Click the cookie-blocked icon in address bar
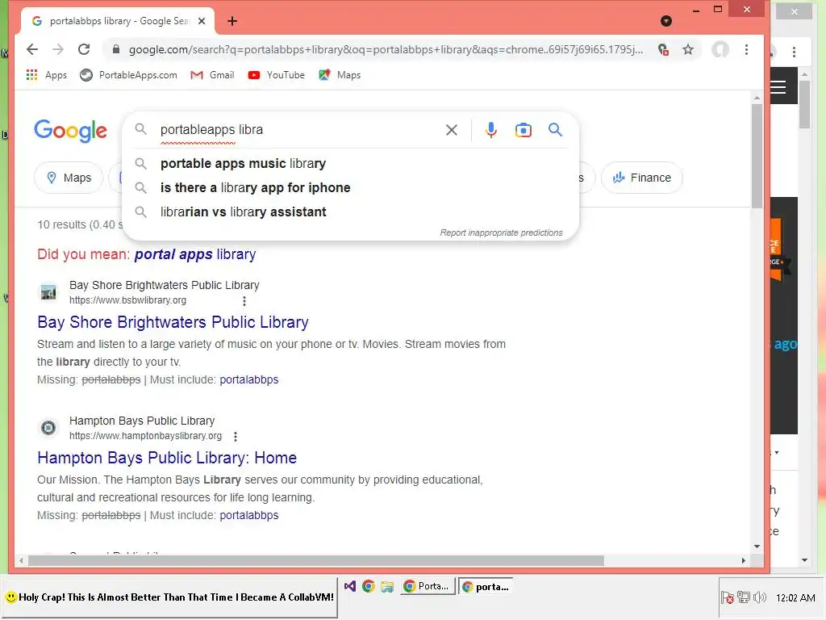Screen dimensions: 826x620 [x=663, y=49]
